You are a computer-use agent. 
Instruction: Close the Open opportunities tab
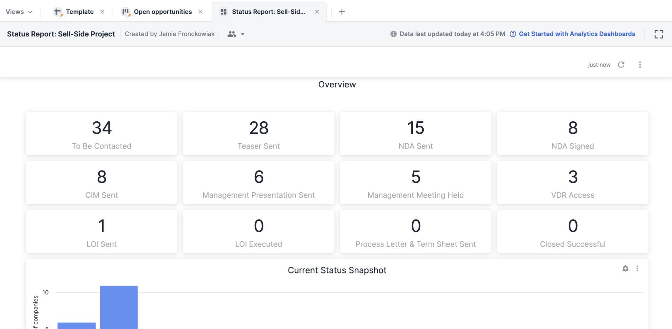coord(201,11)
